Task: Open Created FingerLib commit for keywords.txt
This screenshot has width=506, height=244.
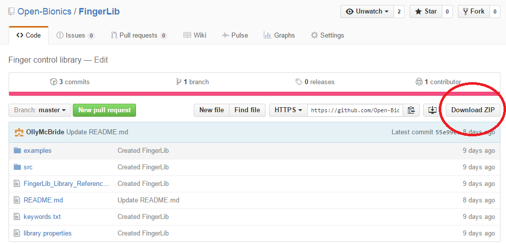Action: [143, 216]
